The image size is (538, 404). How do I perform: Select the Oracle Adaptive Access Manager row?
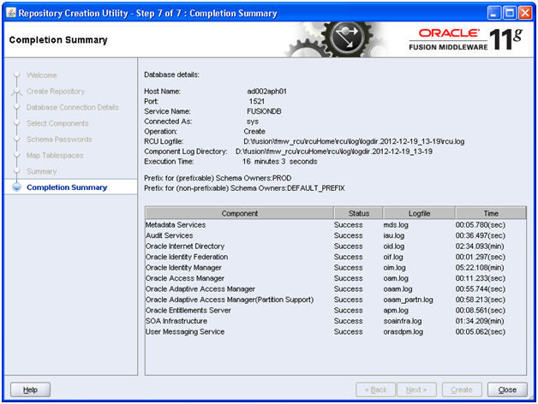click(336, 288)
